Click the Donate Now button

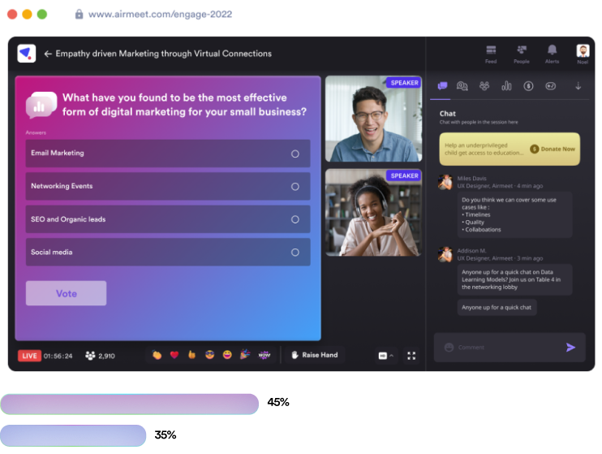[553, 149]
